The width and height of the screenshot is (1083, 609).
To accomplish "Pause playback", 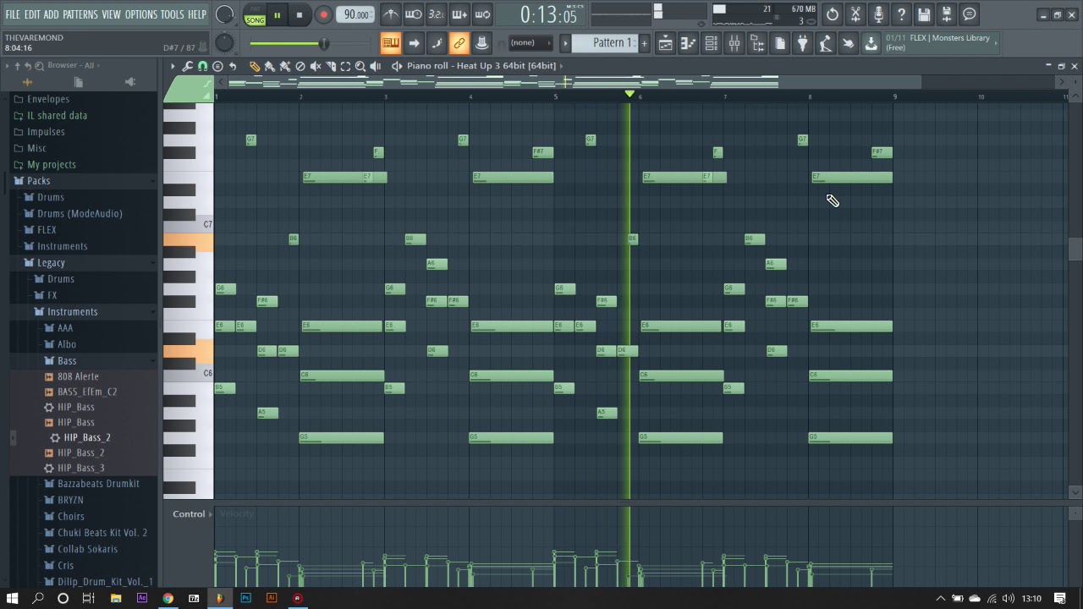I will tap(277, 14).
